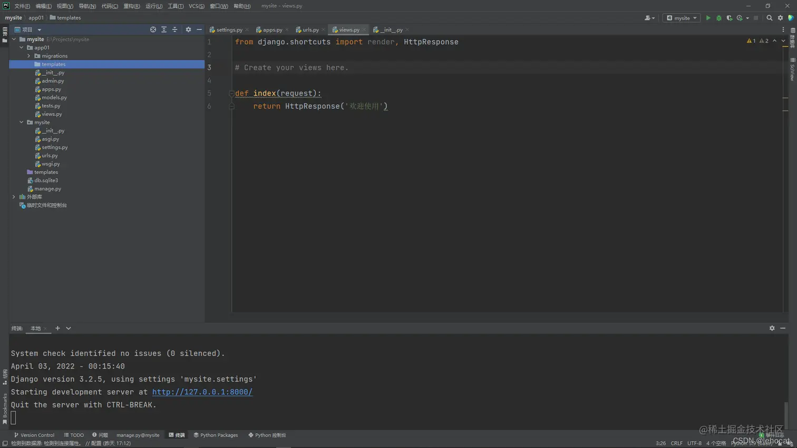Open IDE settings gear in top toolbar
Viewport: 797px width, 448px height.
[x=781, y=18]
